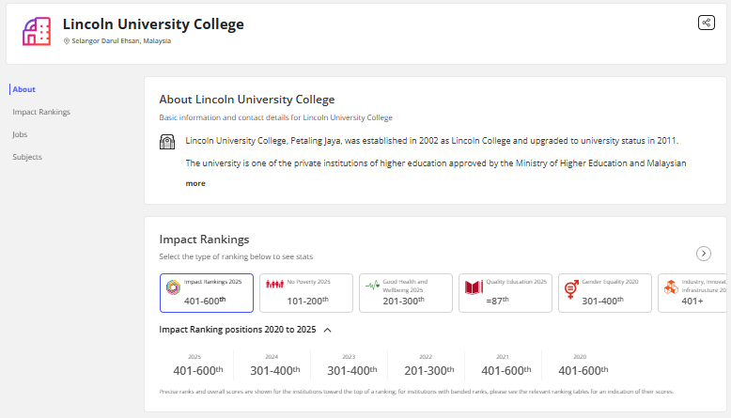The width and height of the screenshot is (731, 418).
Task: Click the 2024 rank value 301-400th
Action: point(275,370)
